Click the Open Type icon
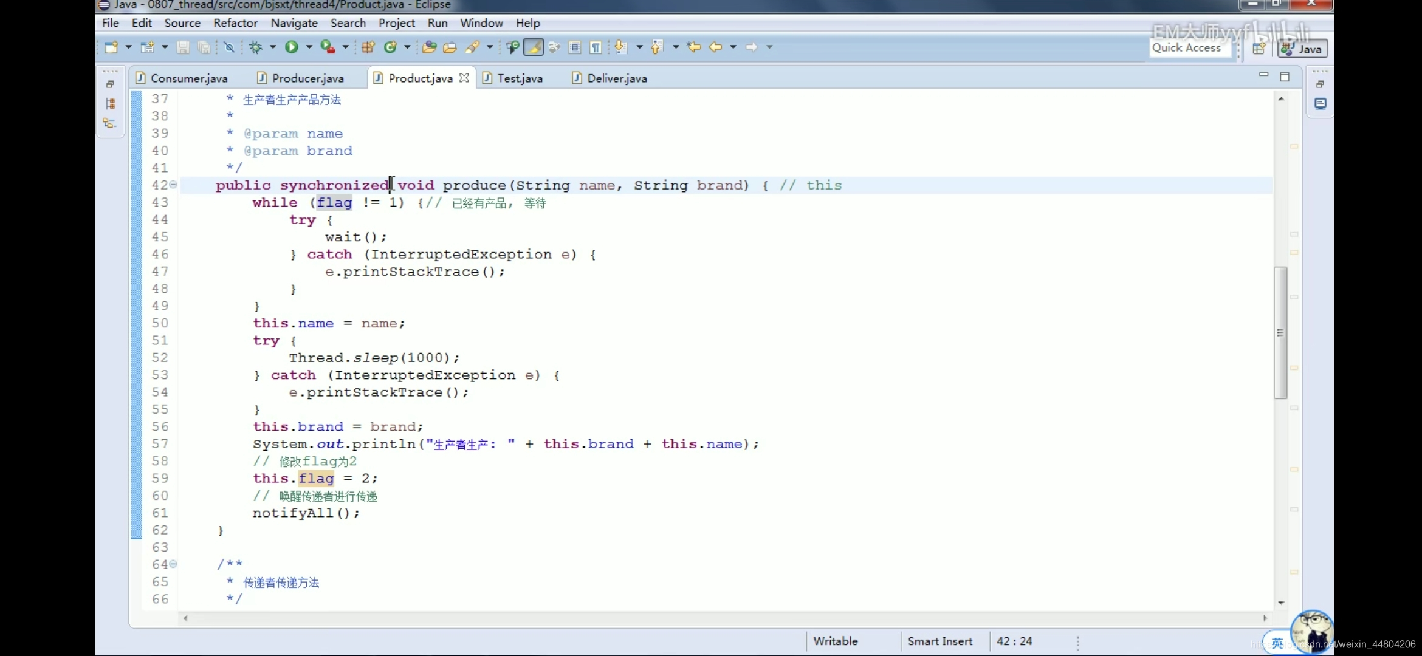1422x656 pixels. click(429, 47)
